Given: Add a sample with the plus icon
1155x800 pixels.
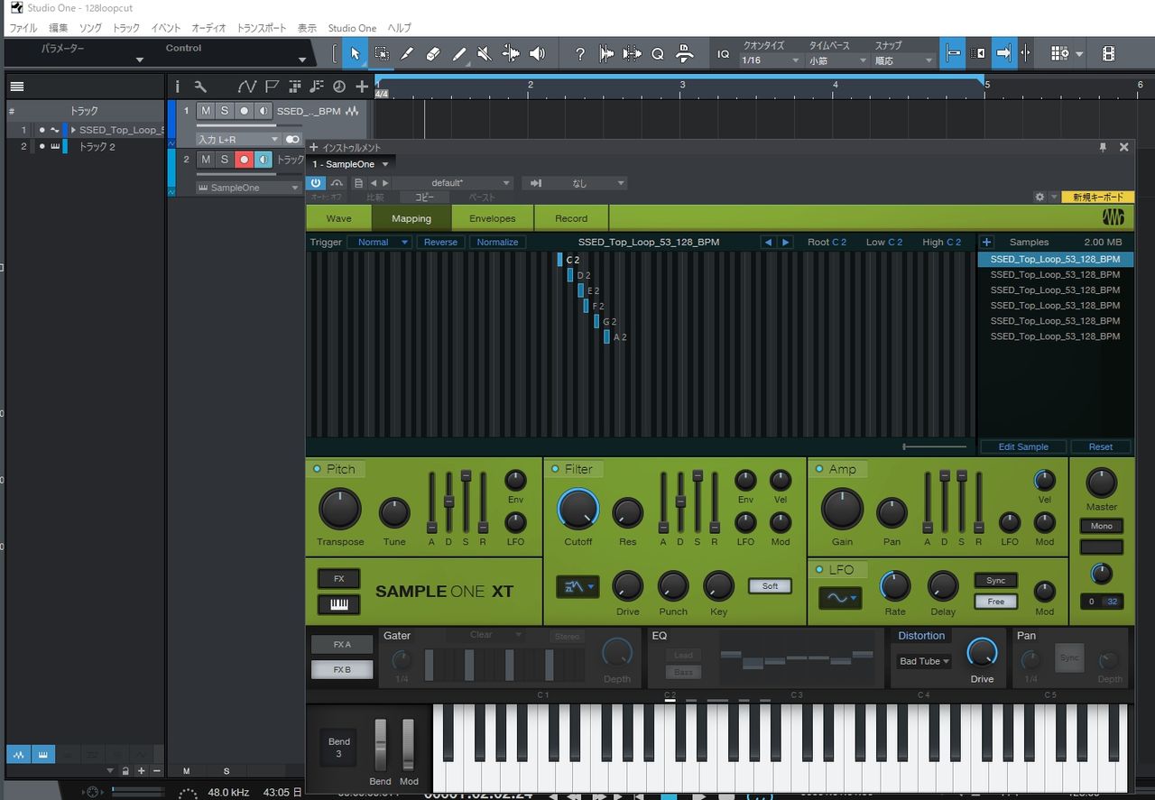Looking at the screenshot, I should (986, 242).
